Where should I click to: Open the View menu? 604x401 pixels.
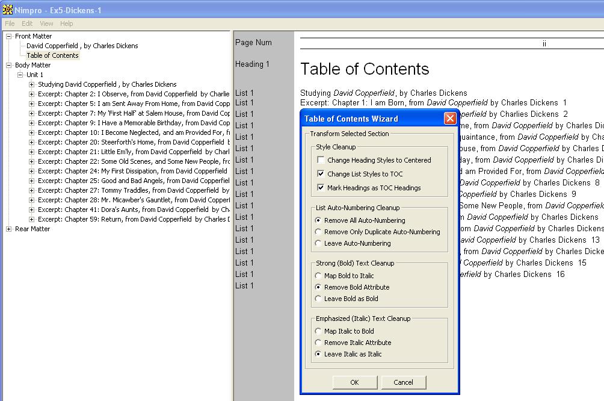pyautogui.click(x=46, y=23)
